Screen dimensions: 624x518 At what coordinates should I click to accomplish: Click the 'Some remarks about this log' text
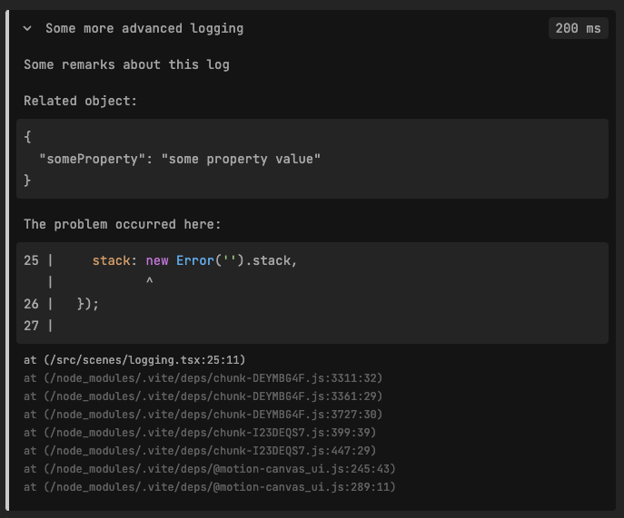[126, 64]
